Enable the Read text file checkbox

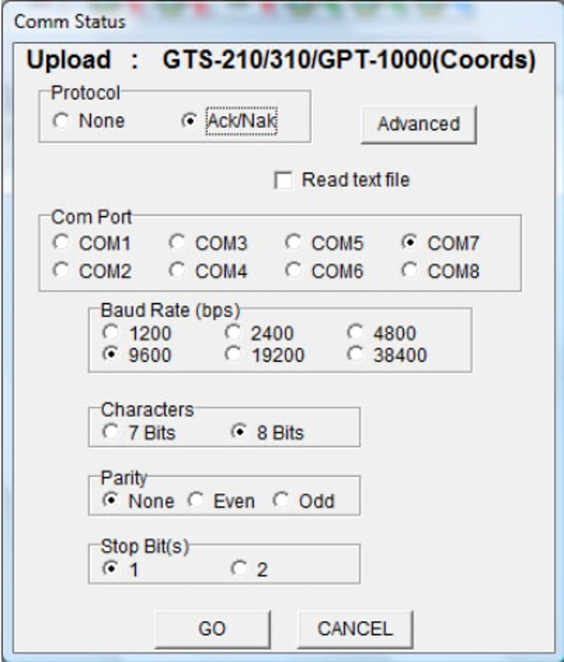click(x=284, y=180)
